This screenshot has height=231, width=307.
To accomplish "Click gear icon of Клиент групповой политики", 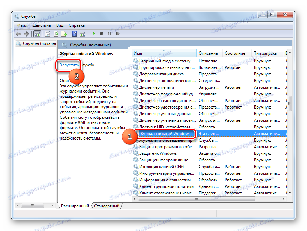I will [136, 186].
